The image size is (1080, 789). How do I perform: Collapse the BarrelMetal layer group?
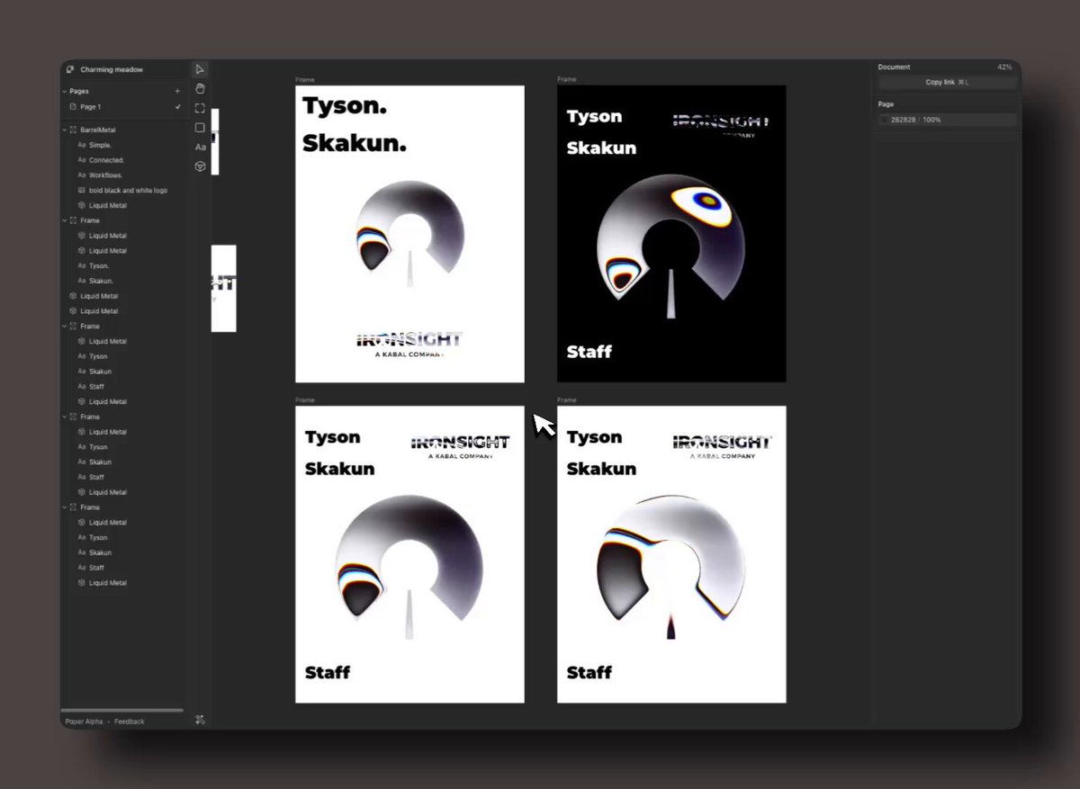point(65,130)
